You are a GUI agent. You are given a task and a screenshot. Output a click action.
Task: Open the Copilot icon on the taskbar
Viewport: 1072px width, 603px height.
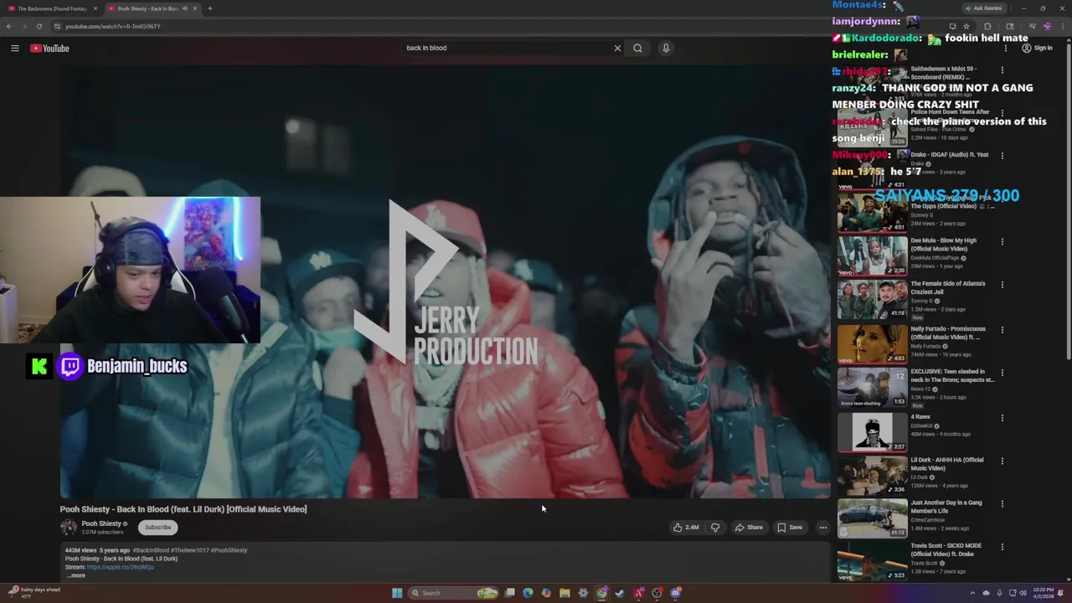tap(546, 593)
